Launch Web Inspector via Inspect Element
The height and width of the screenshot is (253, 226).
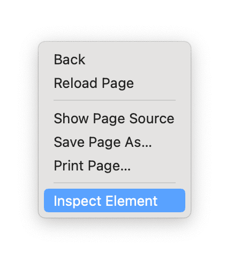115,200
